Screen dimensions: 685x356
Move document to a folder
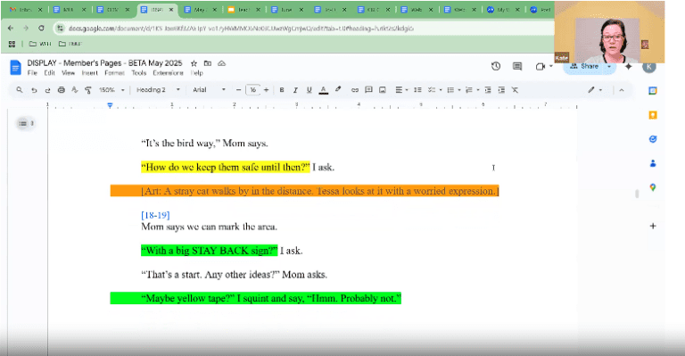pyautogui.click(x=208, y=63)
